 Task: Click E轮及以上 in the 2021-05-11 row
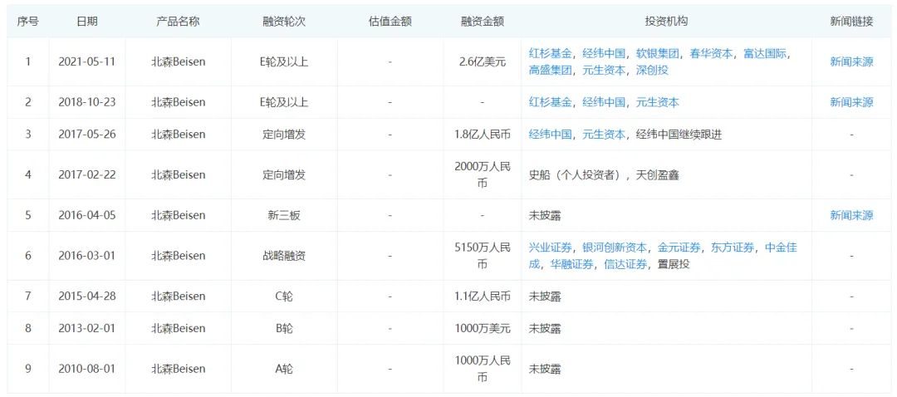point(284,61)
